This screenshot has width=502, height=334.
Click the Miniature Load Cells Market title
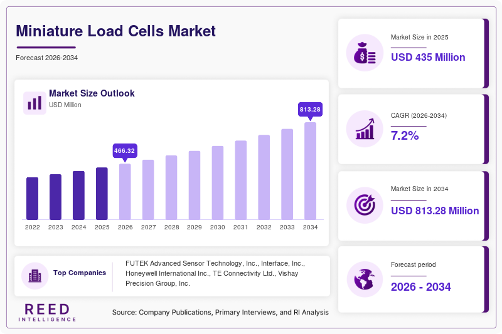[x=115, y=31]
